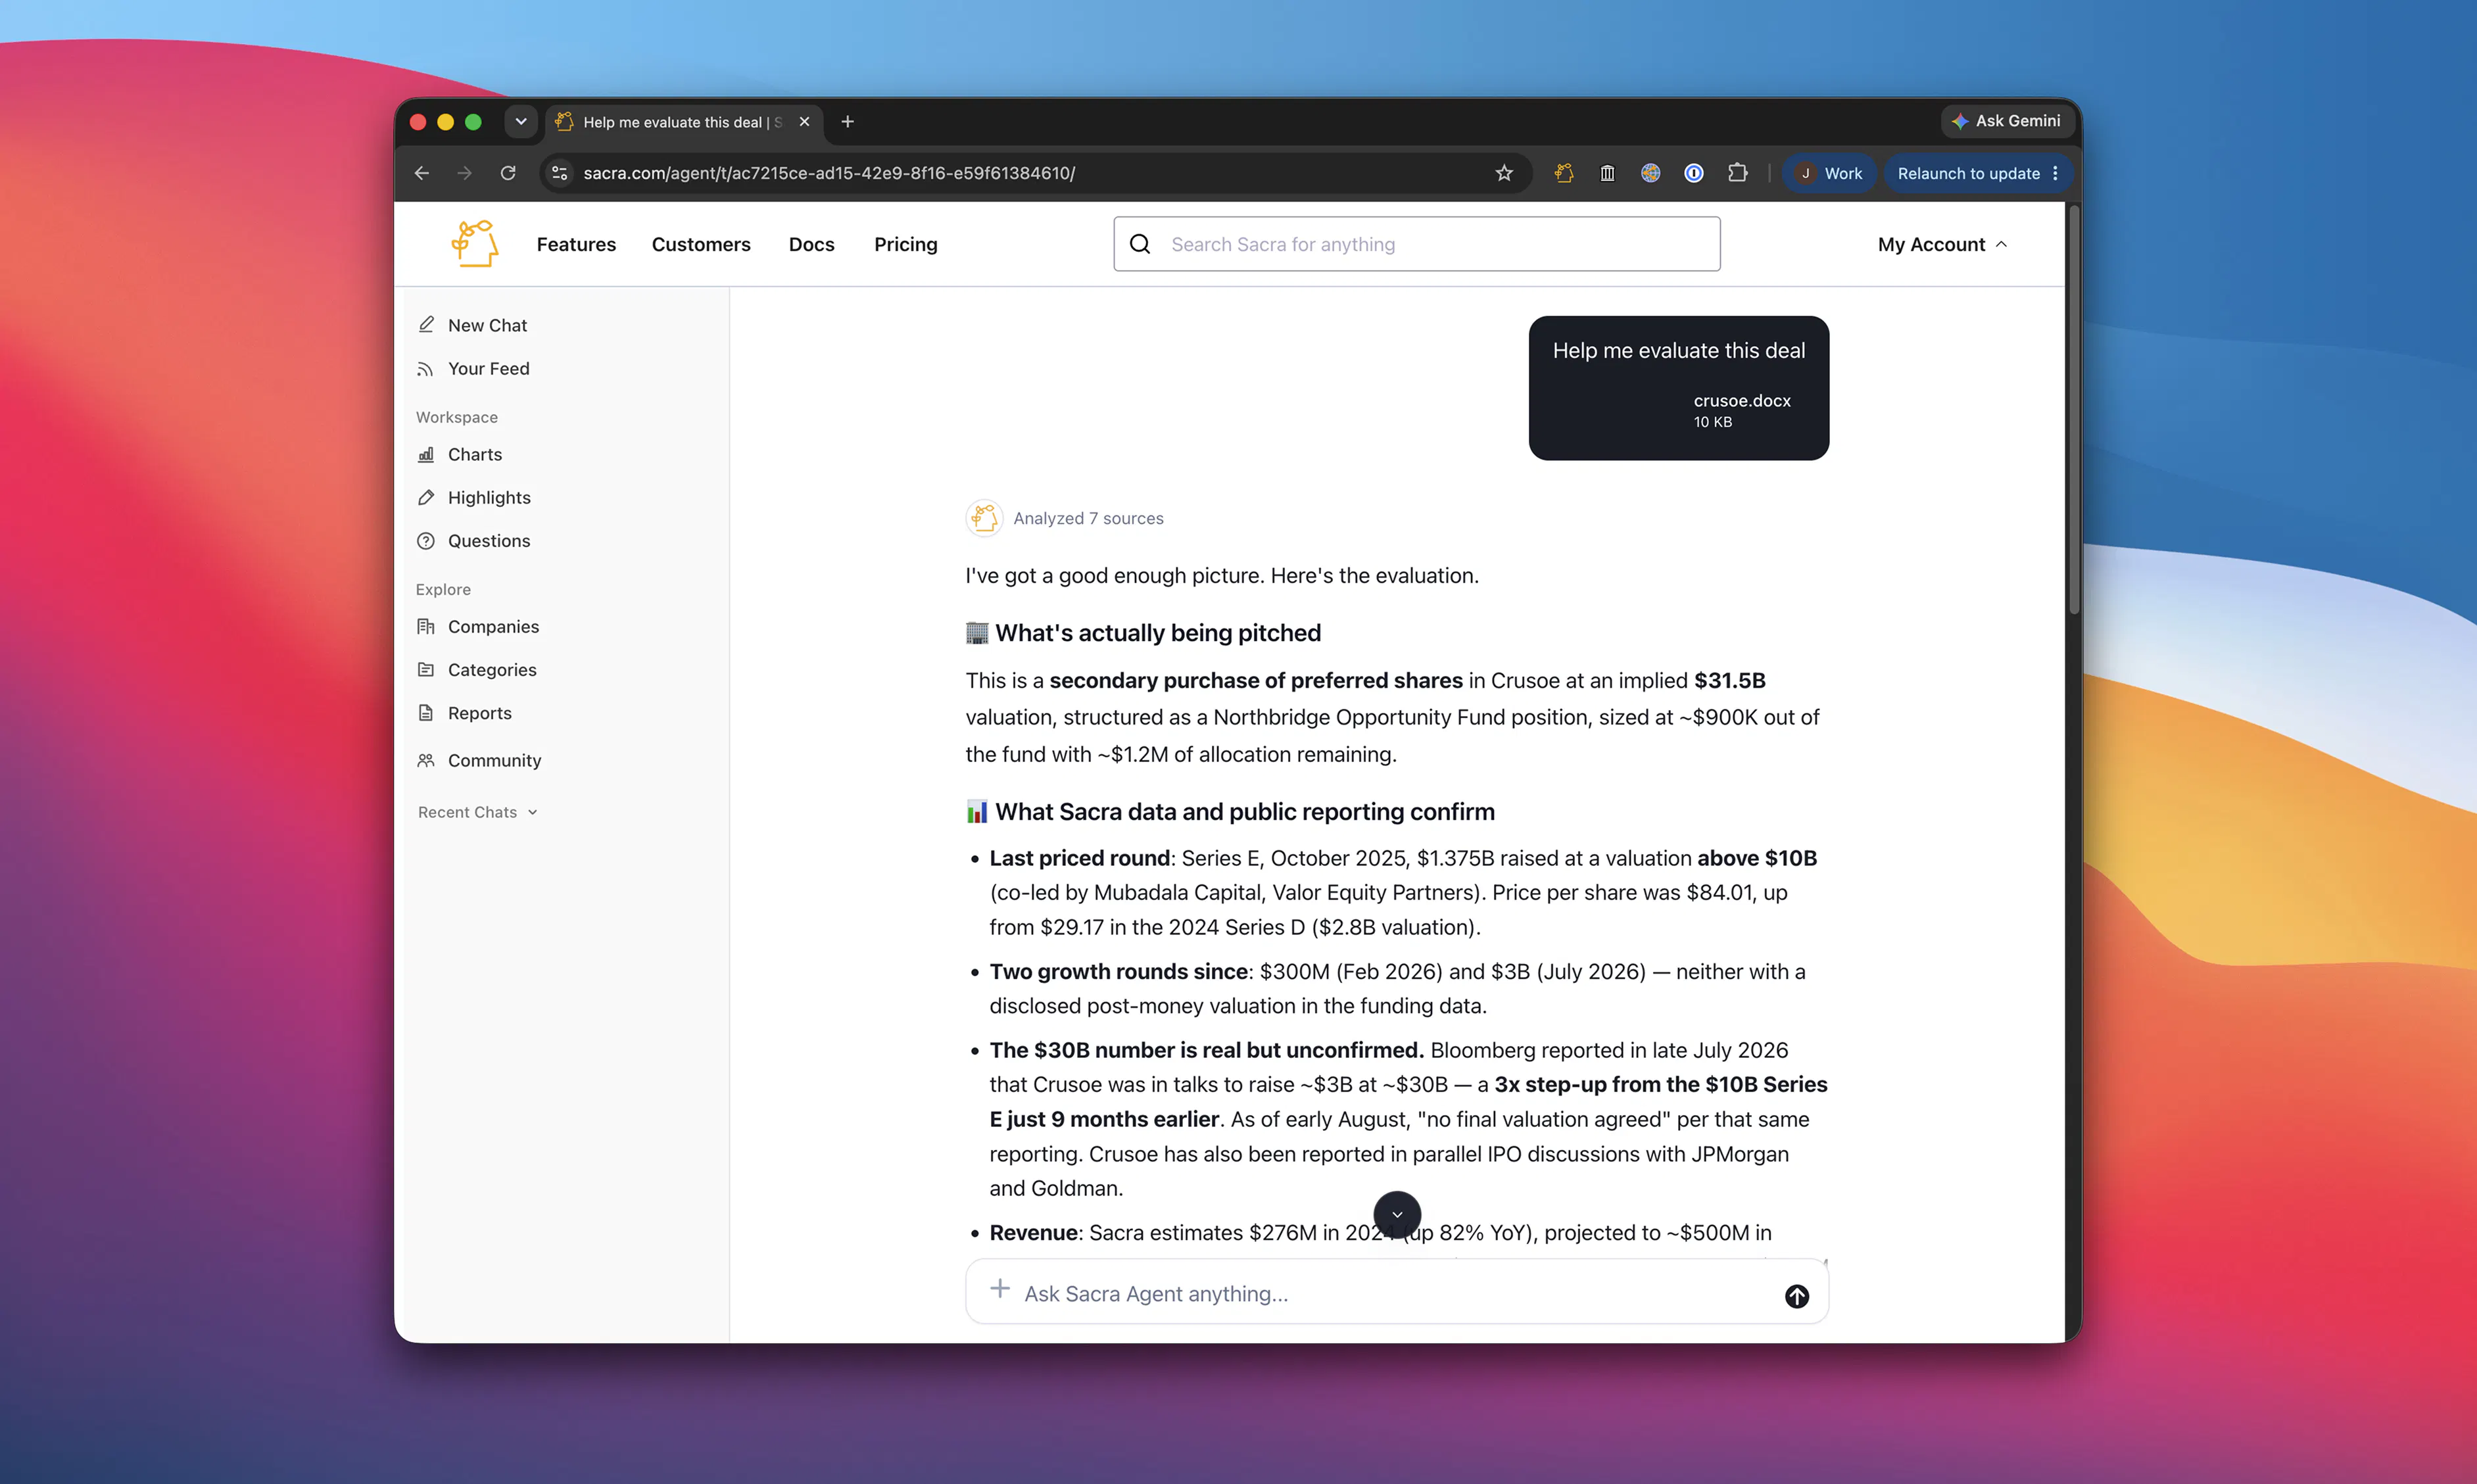Open the Docs nav item
Screen dimensions: 2477x1484
[811, 244]
